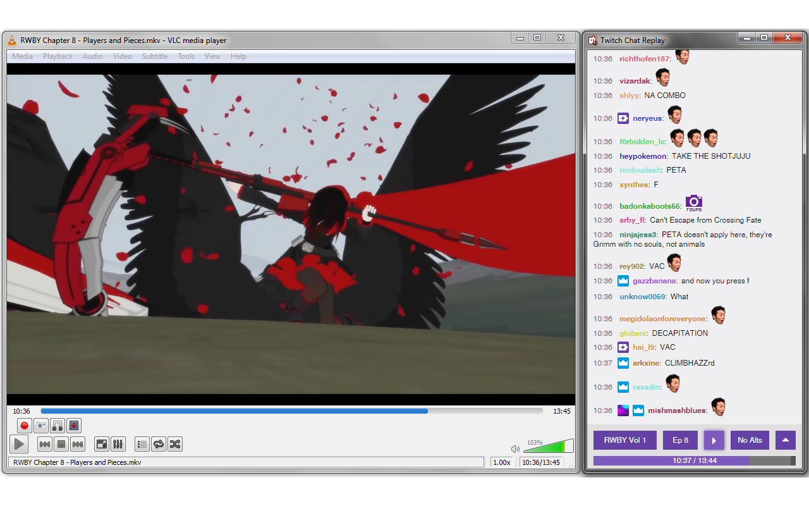Open the Subtitle menu
Screen dimensions: 809x506
155,56
